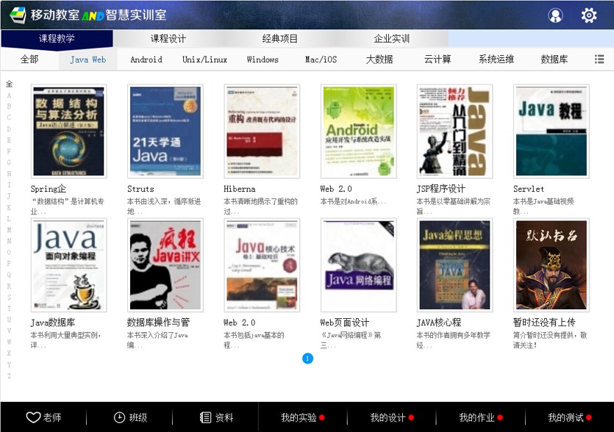This screenshot has height=432, width=614.
Task: Select the 全部 category
Action: coord(29,59)
